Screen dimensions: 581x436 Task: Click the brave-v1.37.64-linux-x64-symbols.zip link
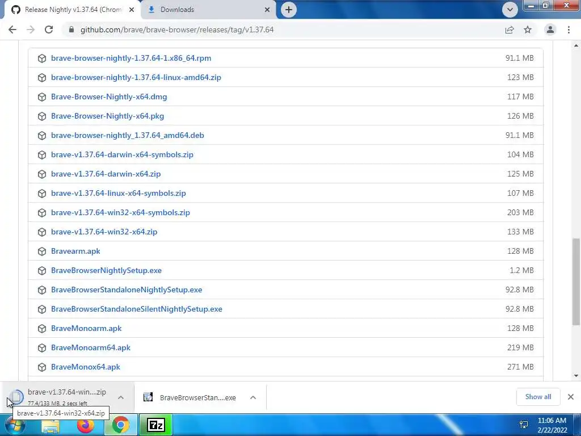coord(119,193)
